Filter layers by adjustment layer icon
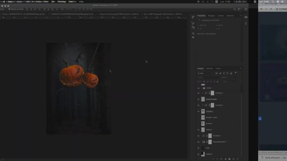The height and width of the screenshot is (161, 287). pos(220,73)
